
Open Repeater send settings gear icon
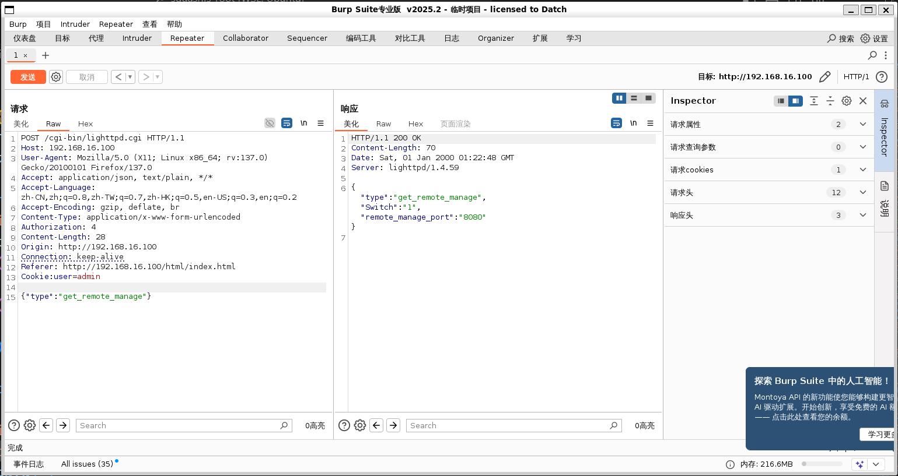click(56, 77)
